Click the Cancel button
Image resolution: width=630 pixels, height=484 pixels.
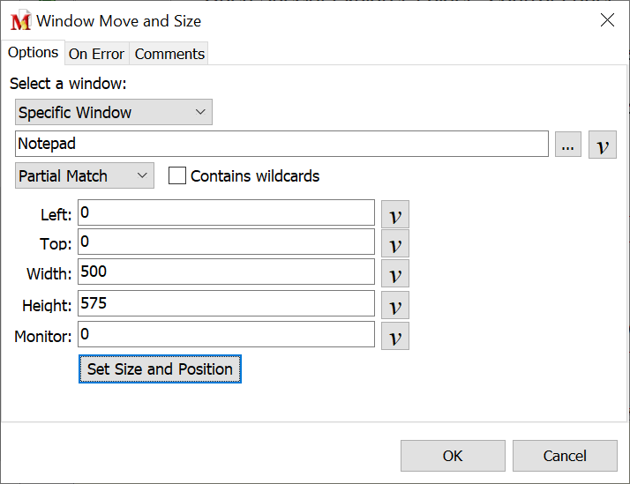[565, 456]
